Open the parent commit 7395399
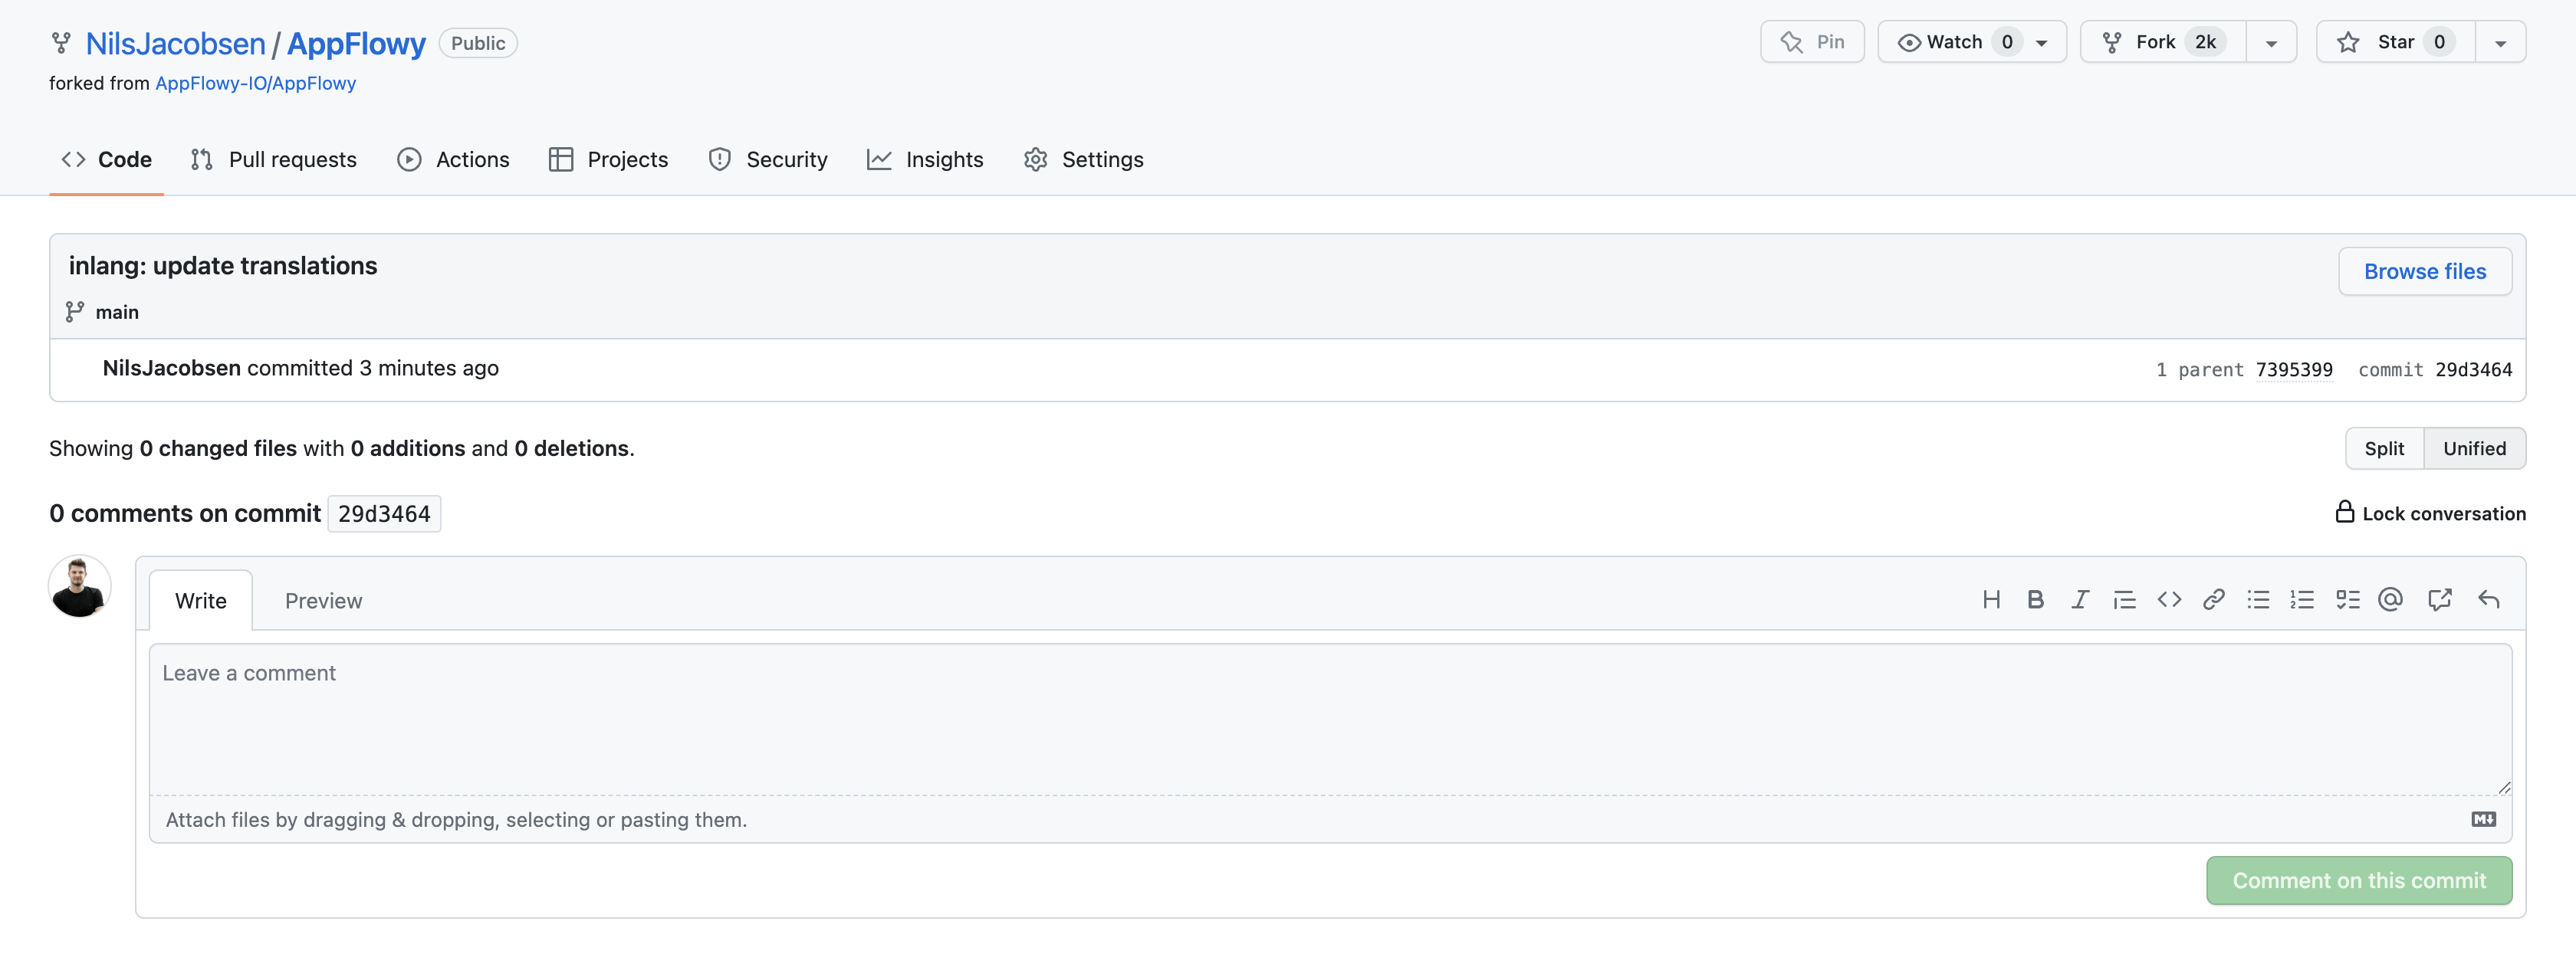This screenshot has height=964, width=2576. pos(2294,369)
